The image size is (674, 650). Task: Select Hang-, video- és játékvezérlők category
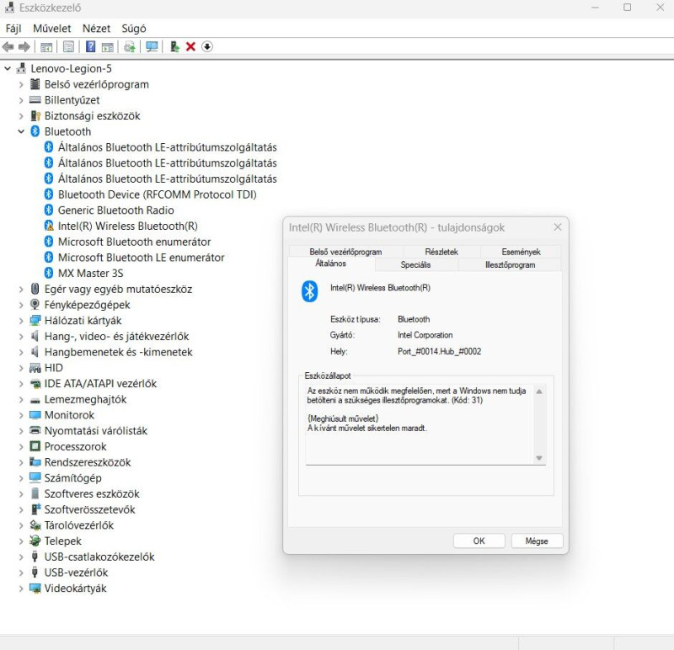point(116,337)
